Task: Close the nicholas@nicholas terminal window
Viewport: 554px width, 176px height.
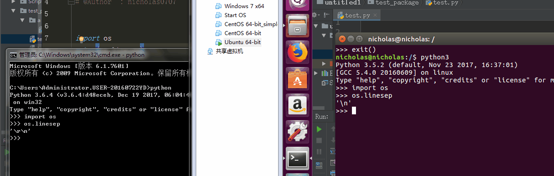Action: click(x=342, y=39)
